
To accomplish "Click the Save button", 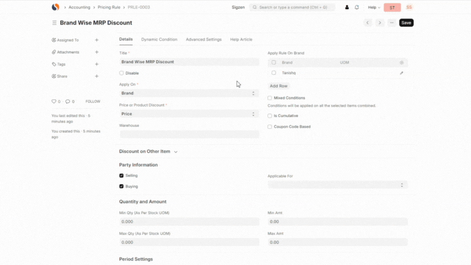I will [x=406, y=23].
